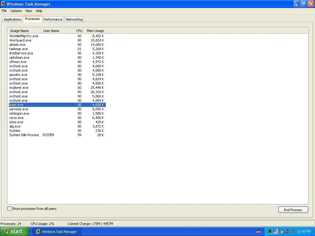Select the qttask.exe process
Image resolution: width=315 pixels, height=236 pixels.
click(57, 45)
